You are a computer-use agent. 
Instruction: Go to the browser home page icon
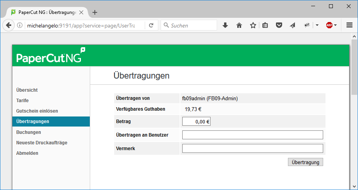pyautogui.click(x=239, y=26)
